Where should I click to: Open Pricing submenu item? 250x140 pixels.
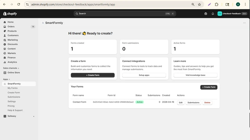click(11, 106)
